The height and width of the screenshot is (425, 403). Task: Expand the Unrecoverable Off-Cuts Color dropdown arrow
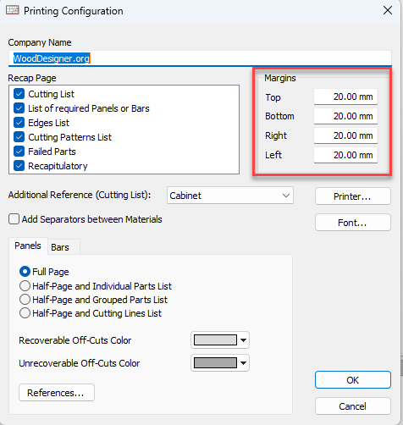(243, 363)
